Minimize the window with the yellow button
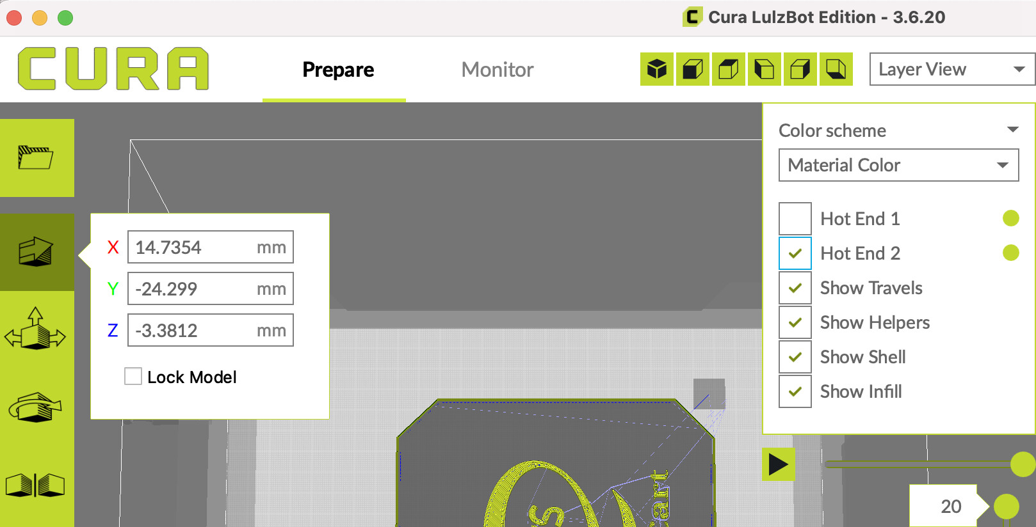 click(x=40, y=18)
